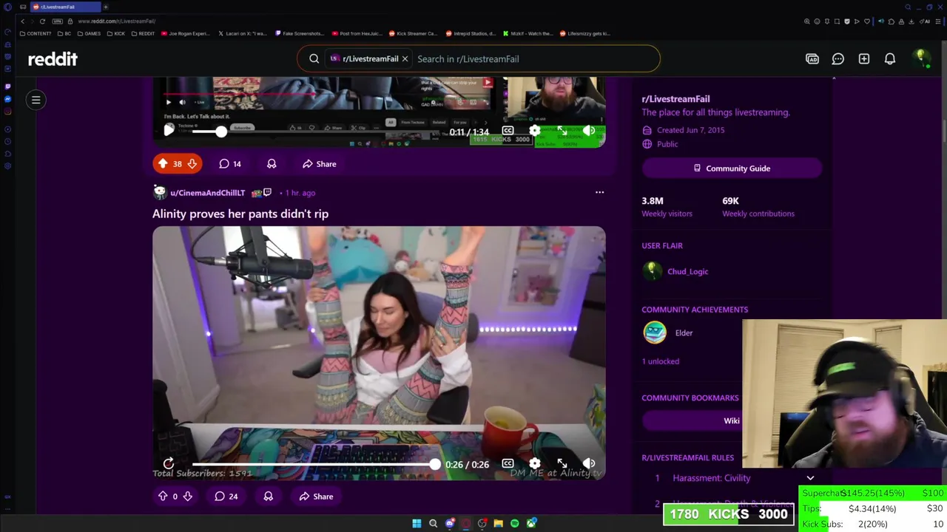
Task: Open the Alinity post overflow menu
Action: [x=599, y=193]
